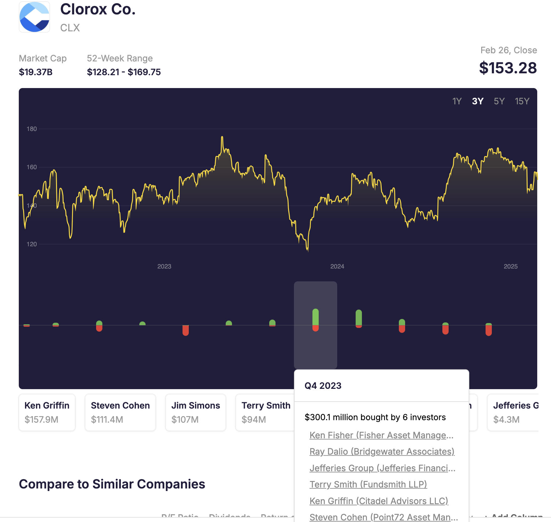Image resolution: width=551 pixels, height=522 pixels.
Task: Open Jefferies Group (Jefferies Financial) link
Action: pos(383,468)
